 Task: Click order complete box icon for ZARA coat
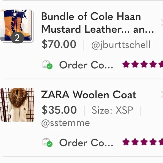pyautogui.click(x=46, y=142)
